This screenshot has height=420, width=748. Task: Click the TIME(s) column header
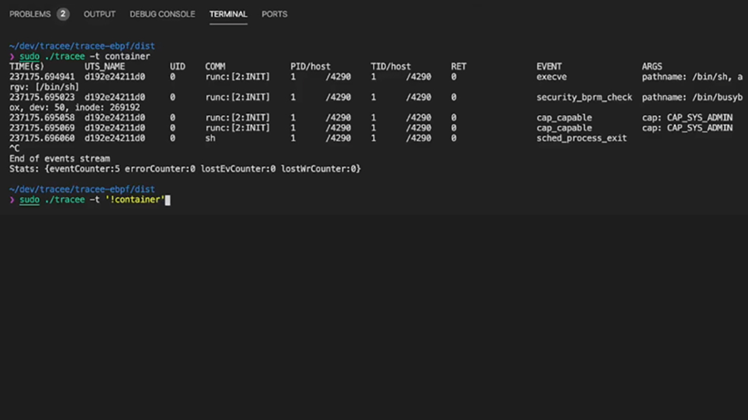point(27,66)
